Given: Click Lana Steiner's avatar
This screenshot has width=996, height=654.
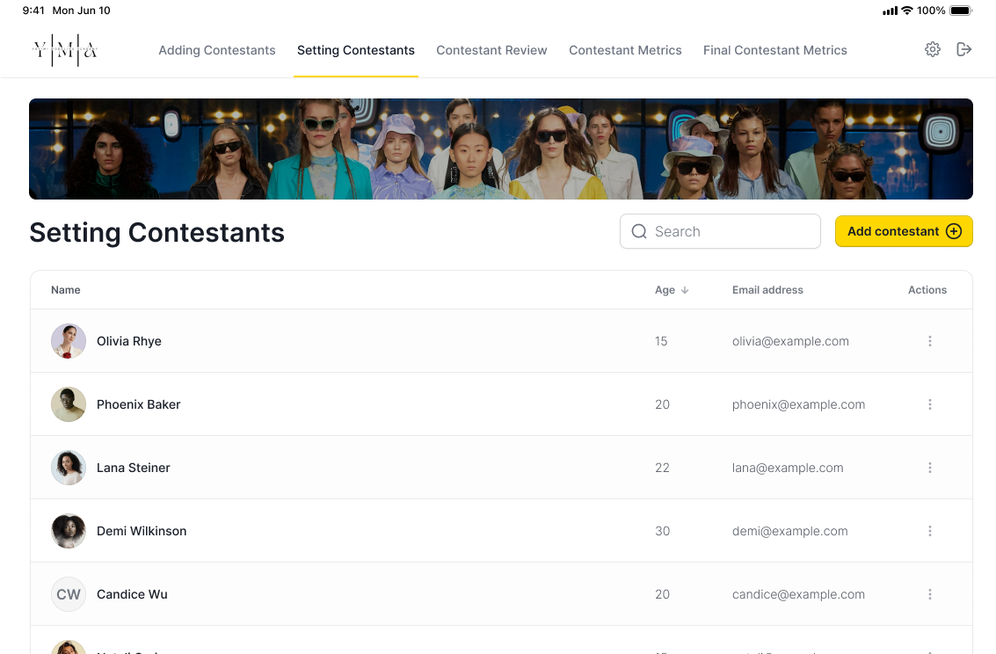Looking at the screenshot, I should click(69, 468).
